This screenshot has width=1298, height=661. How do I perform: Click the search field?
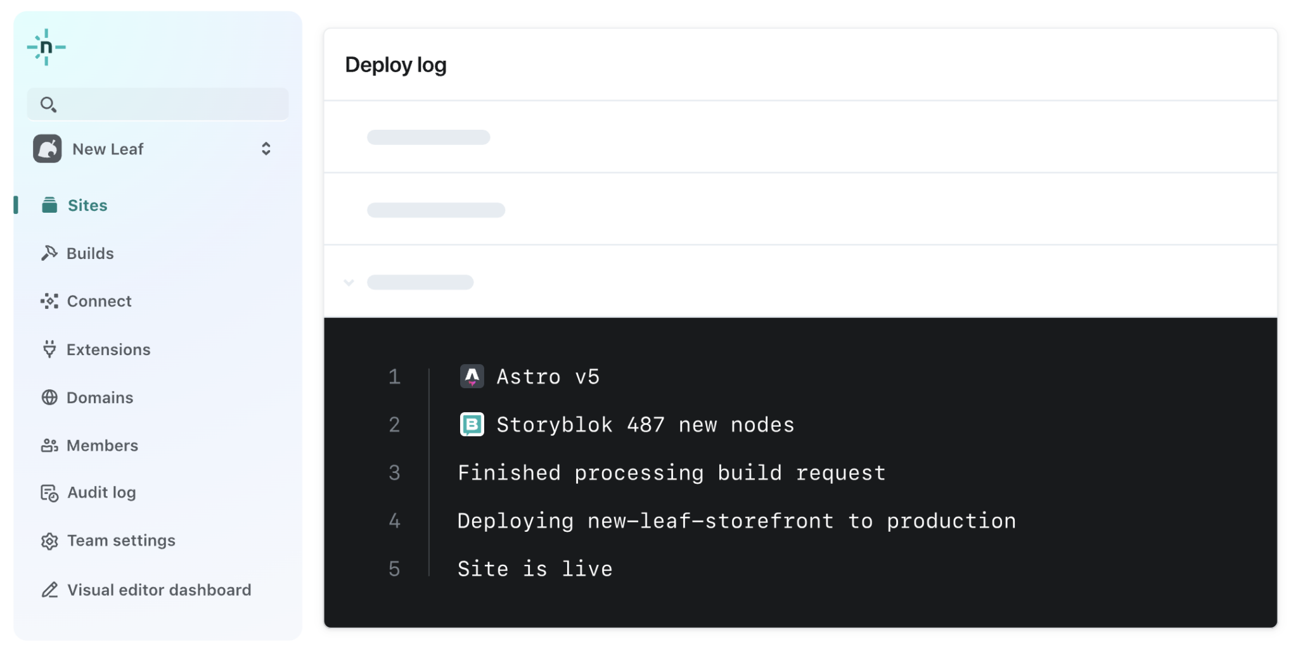157,103
